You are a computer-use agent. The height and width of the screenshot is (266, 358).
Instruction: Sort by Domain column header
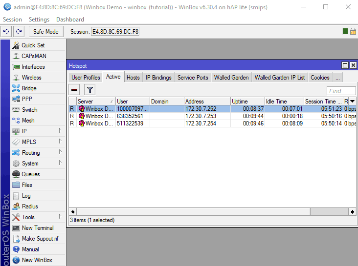167,101
